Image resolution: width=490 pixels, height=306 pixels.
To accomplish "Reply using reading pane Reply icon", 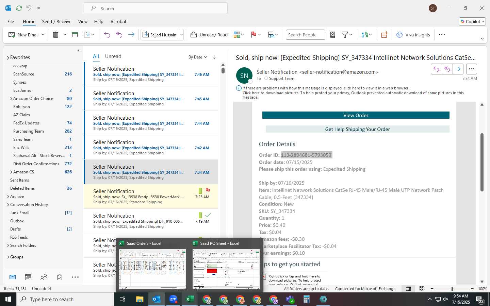I will [436, 69].
